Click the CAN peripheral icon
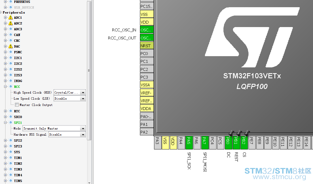Viewport: 313px width, 184px height. (x=11, y=35)
